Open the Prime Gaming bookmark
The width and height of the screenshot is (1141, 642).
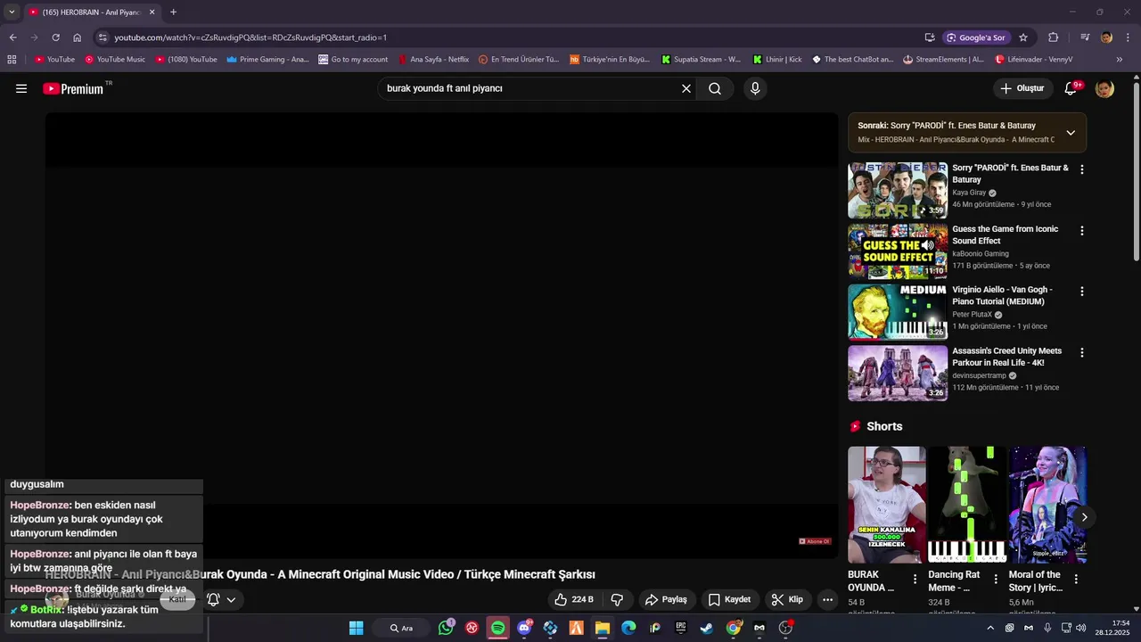(267, 60)
